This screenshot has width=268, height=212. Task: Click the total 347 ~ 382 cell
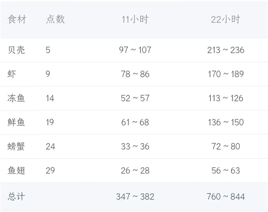click(135, 196)
